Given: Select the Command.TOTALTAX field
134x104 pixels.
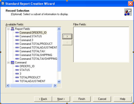Looking at the screenshot, I should (32, 51).
